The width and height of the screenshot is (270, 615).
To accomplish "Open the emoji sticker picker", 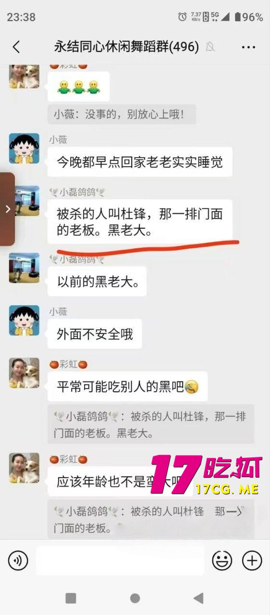I will point(222,560).
